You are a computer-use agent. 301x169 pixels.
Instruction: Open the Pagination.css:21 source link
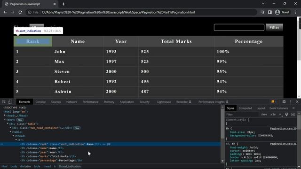pos(283,144)
